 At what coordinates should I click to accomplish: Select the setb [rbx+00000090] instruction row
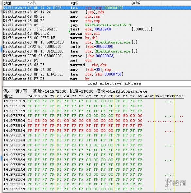coord(97,47)
